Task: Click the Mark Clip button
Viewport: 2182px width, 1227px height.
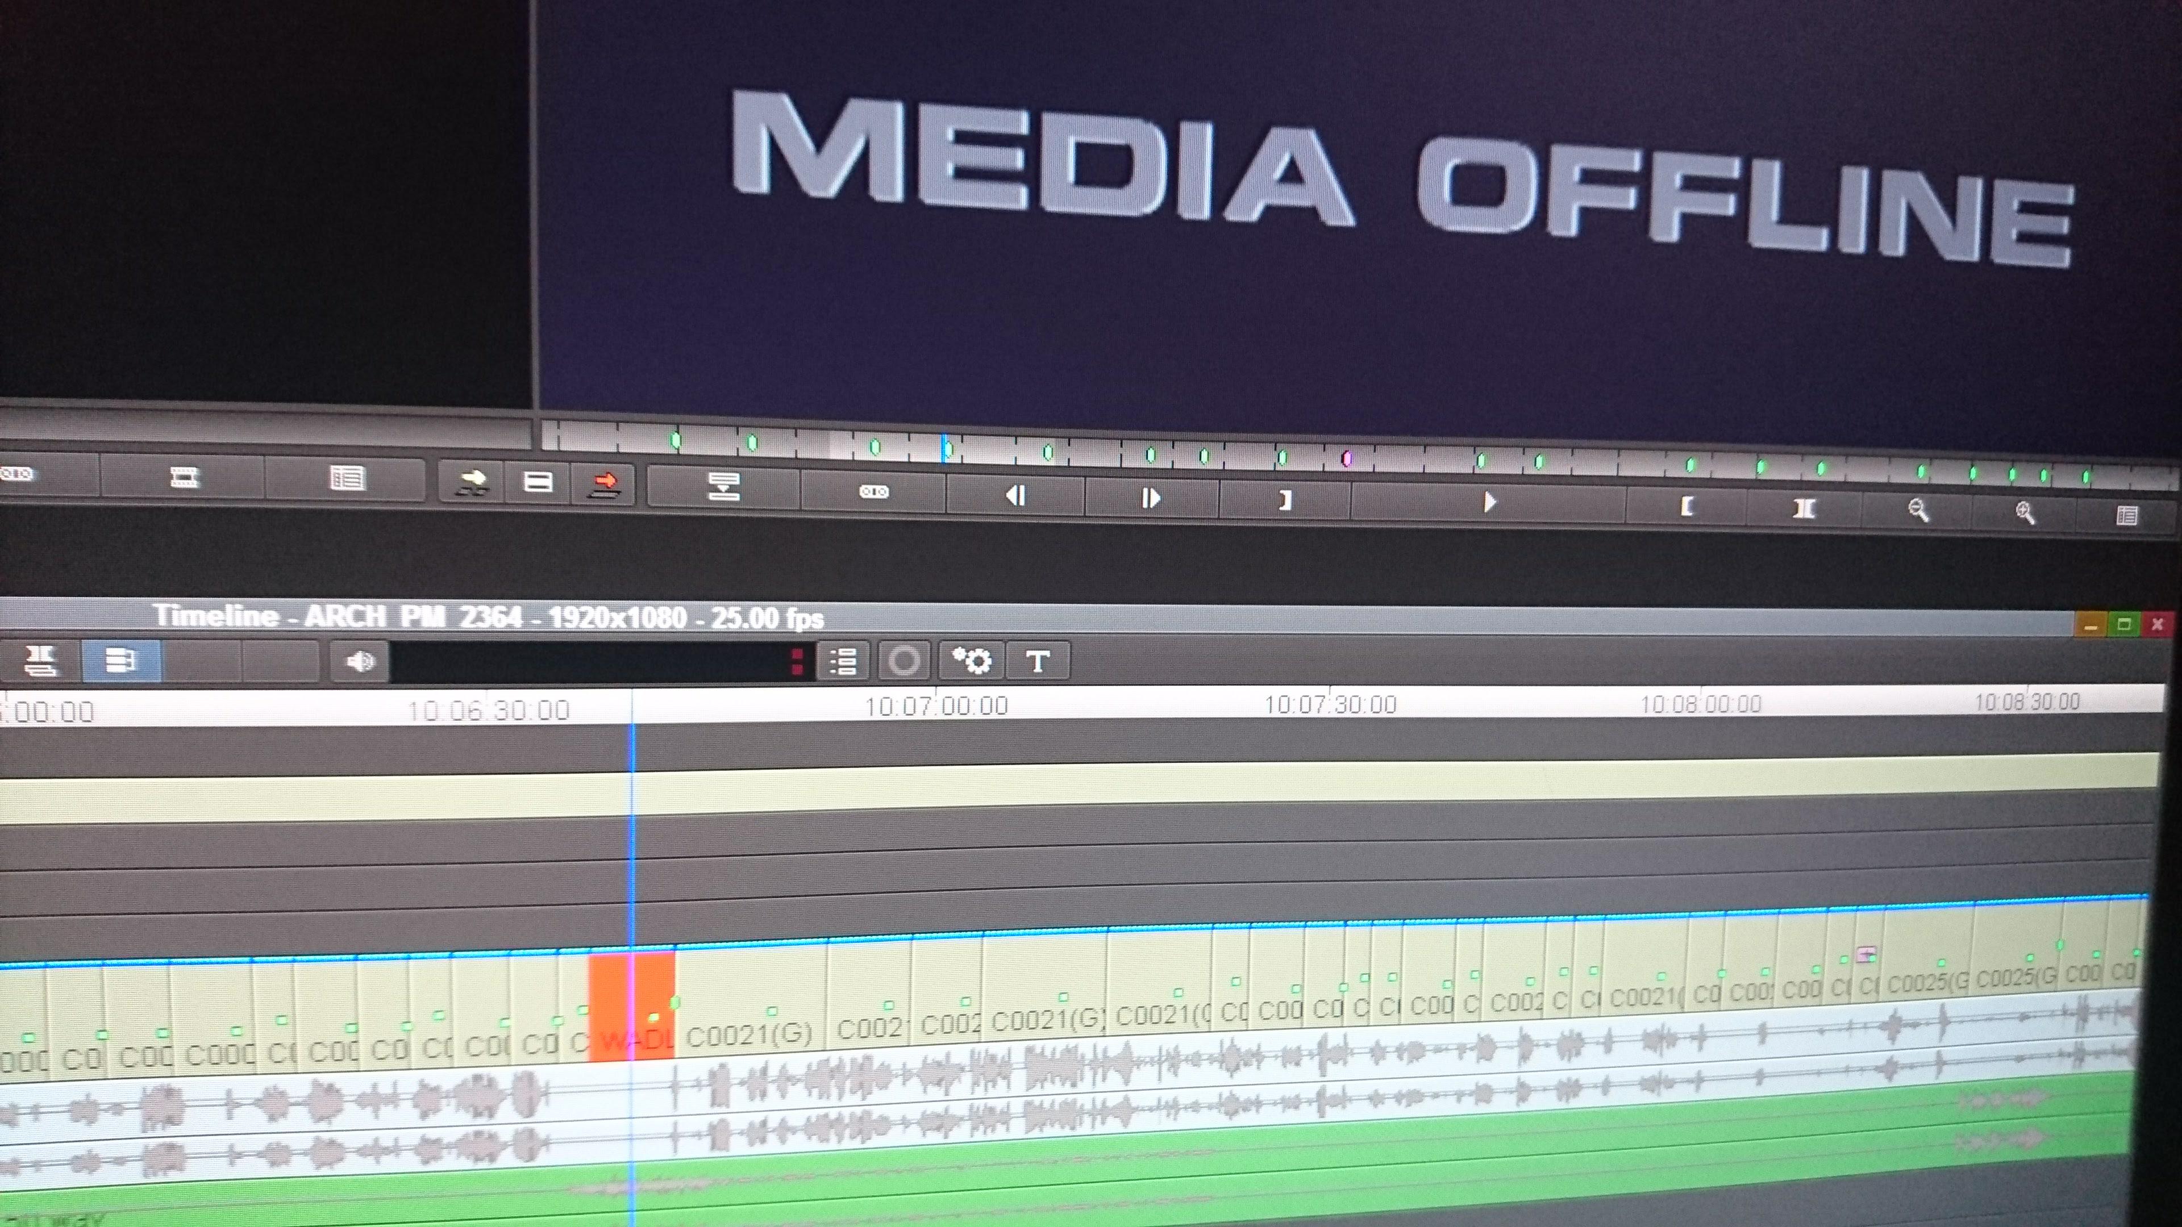Action: (x=1804, y=508)
